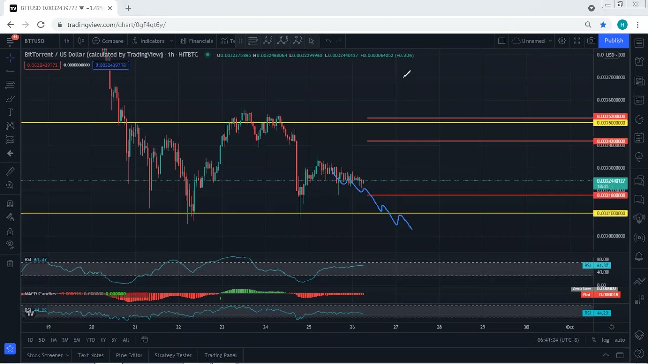Open the Text Notes tab
648x364 pixels.
[x=91, y=355]
